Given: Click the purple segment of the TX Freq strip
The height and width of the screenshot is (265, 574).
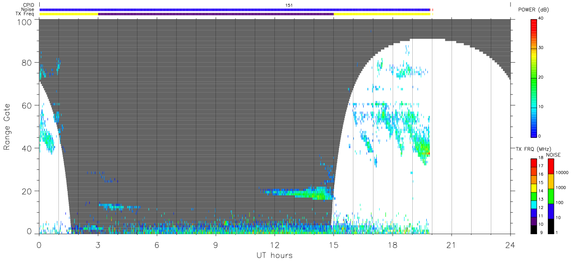Looking at the screenshot, I should (x=216, y=14).
